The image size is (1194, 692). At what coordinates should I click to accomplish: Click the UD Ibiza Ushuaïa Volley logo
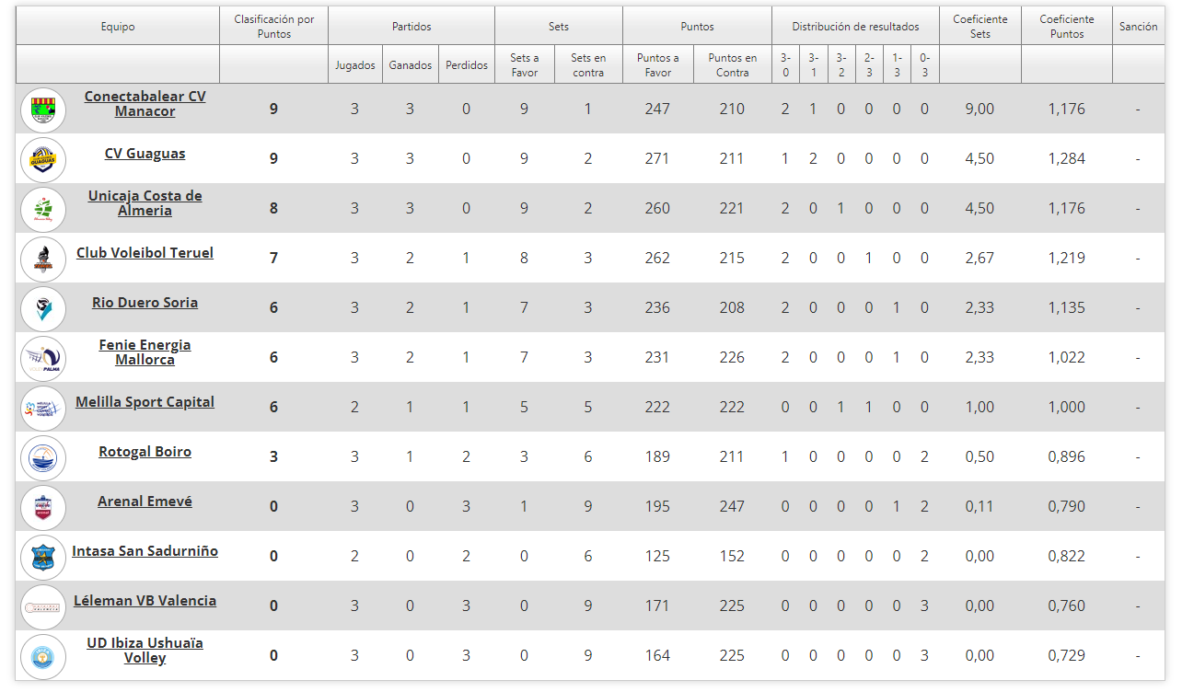tap(43, 657)
